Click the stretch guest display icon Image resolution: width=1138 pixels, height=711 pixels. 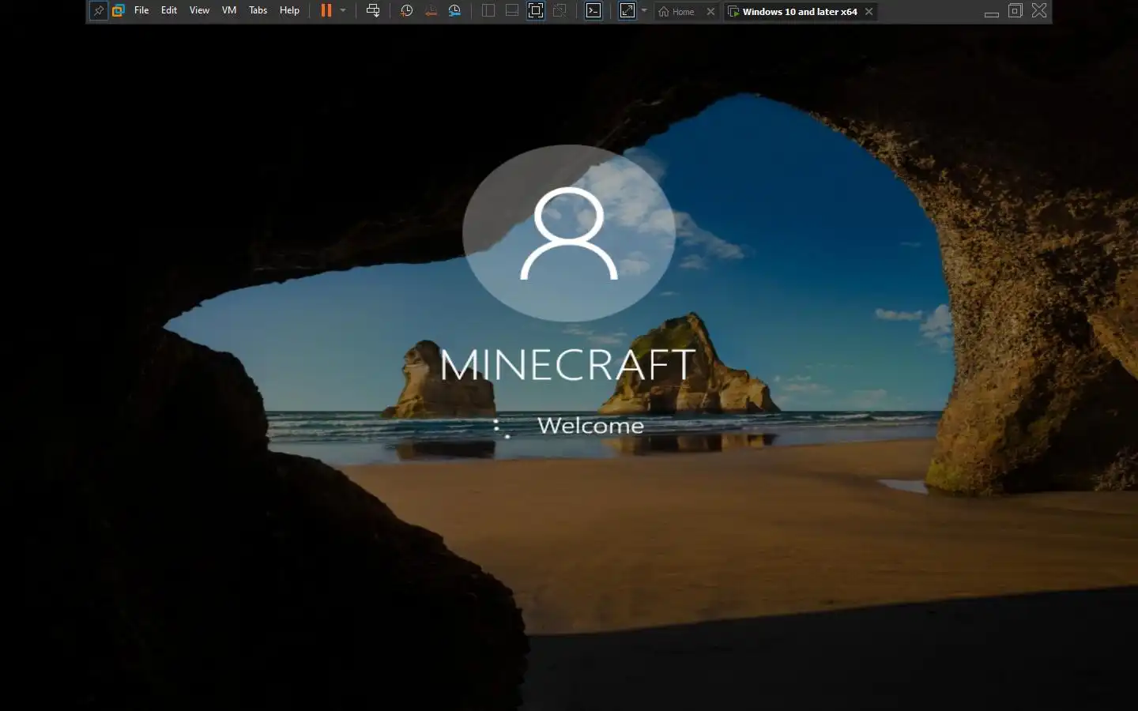click(627, 11)
